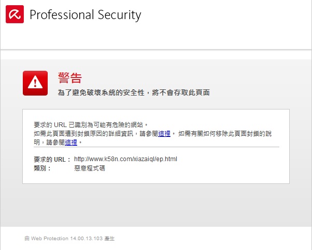Click the horizontal divider line in info box
Viewport: 312px width, 250px height.
[x=157, y=147]
